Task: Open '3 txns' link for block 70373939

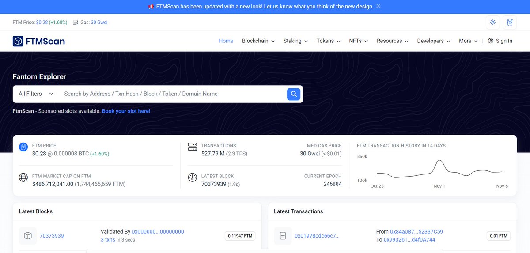Action: pyautogui.click(x=108, y=240)
